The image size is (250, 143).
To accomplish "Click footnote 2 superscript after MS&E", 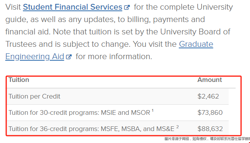I will point(177,127).
